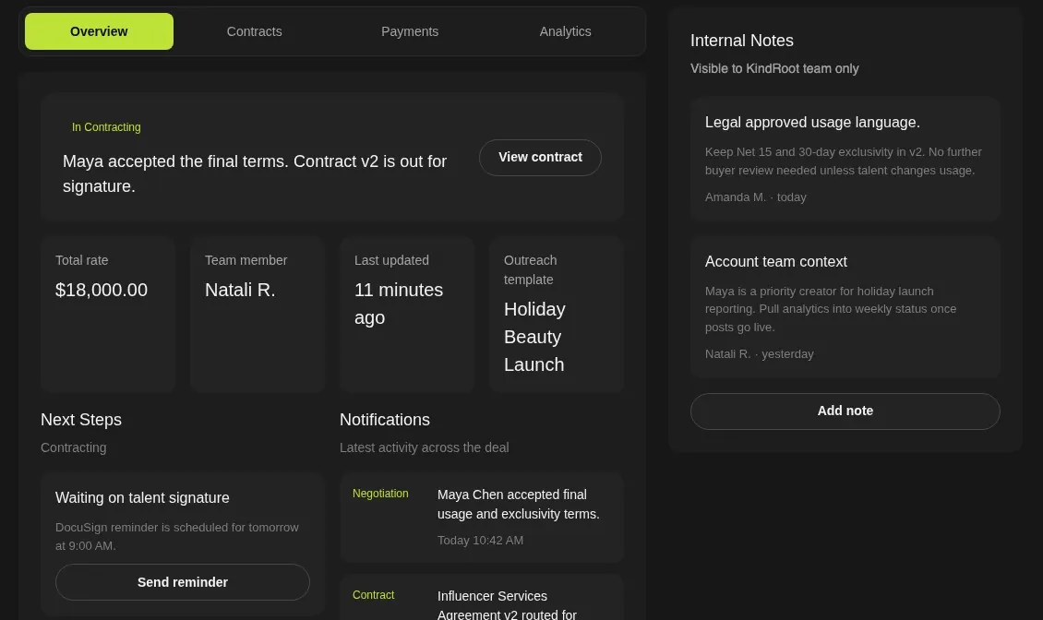Click the Amanda M. today note byline
This screenshot has height=620, width=1043.
(x=756, y=197)
